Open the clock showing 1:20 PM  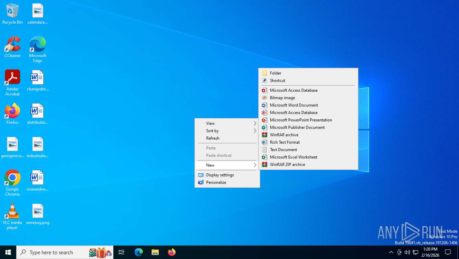point(430,252)
